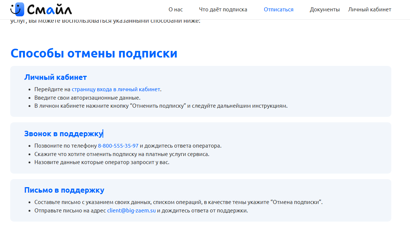Click the client@big-zaem.su email link
The width and height of the screenshot is (410, 230).
(131, 211)
